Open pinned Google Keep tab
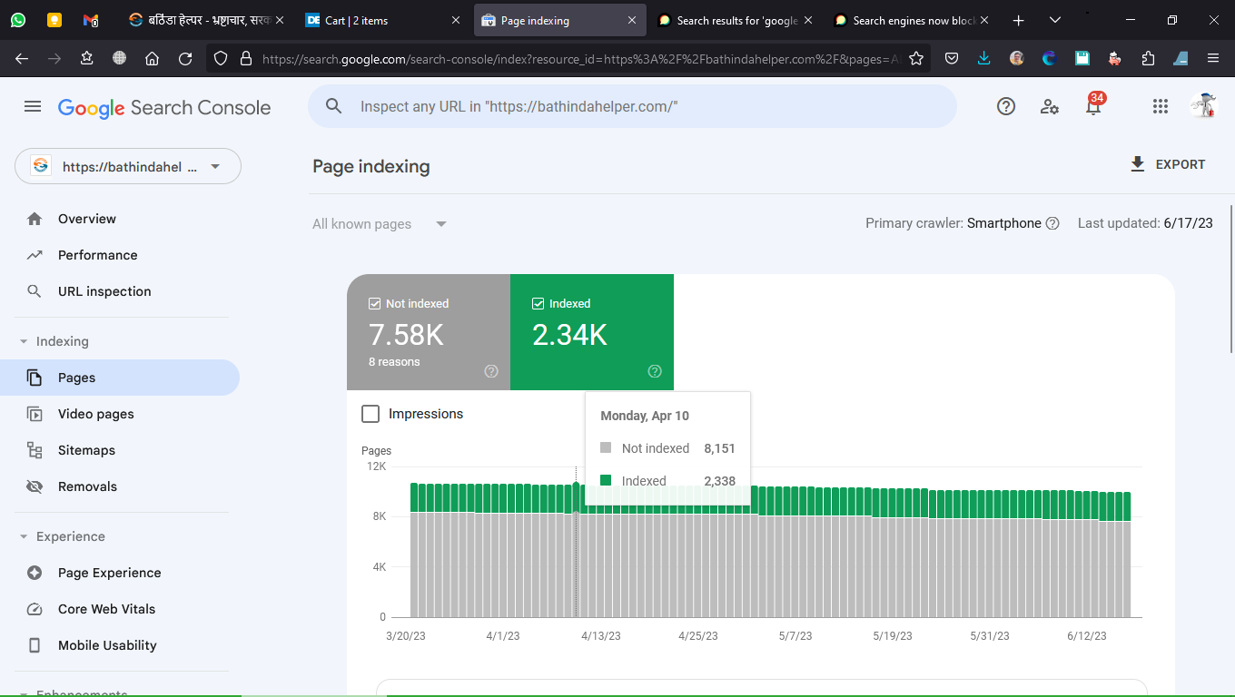 tap(54, 20)
